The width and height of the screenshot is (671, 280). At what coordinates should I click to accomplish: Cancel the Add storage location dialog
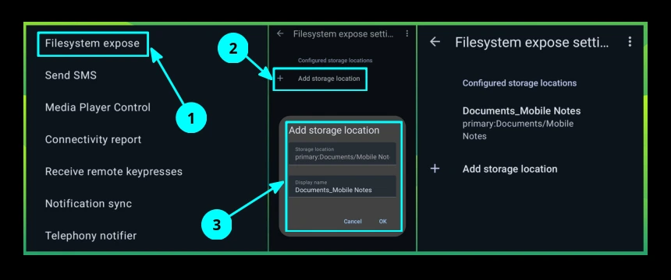[353, 222]
